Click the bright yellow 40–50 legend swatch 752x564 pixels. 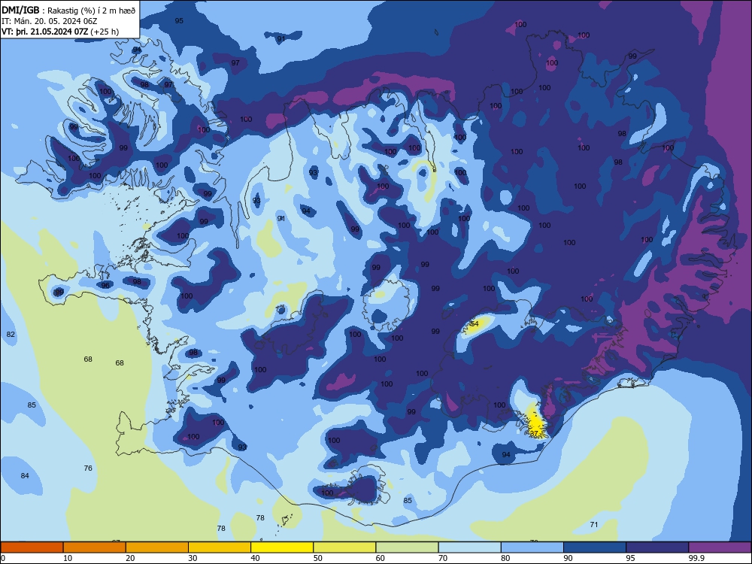coord(282,547)
